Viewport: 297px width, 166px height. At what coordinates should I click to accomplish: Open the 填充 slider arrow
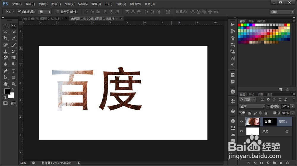click(x=293, y=113)
